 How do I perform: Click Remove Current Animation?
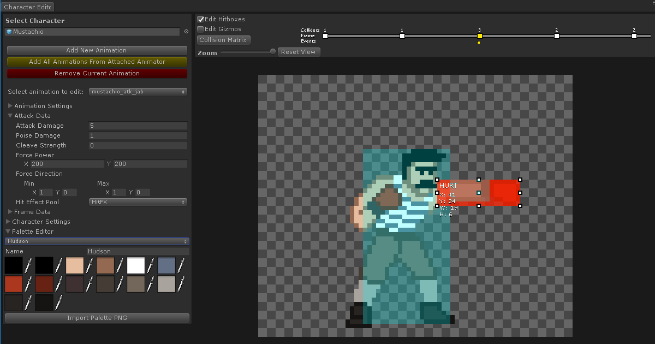pos(97,73)
